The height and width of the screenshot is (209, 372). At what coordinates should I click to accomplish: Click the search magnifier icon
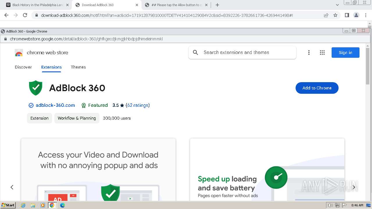196,53
